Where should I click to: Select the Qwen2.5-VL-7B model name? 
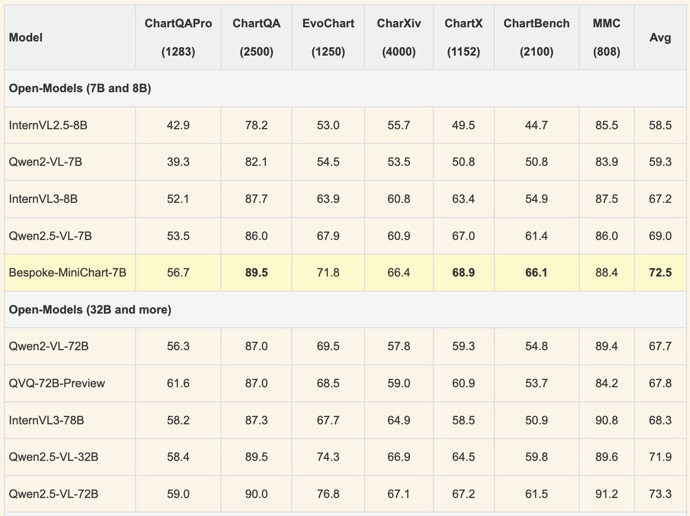(49, 236)
